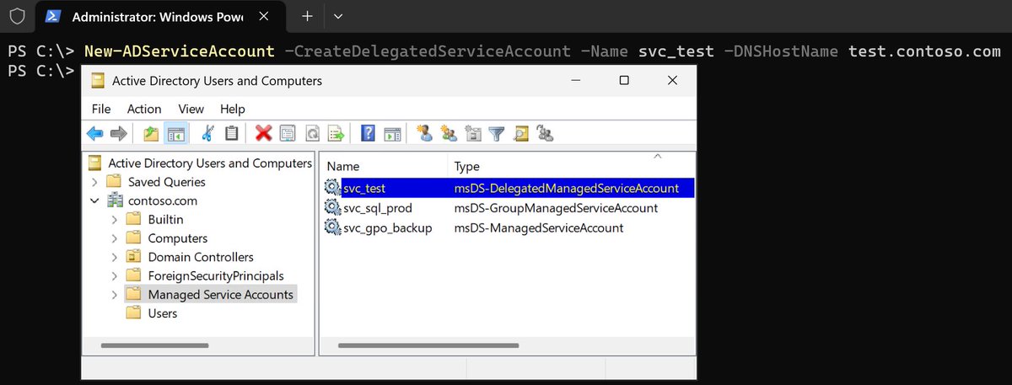The height and width of the screenshot is (385, 1012).
Task: Select Active Directory Users and Computers root node
Action: [x=210, y=163]
